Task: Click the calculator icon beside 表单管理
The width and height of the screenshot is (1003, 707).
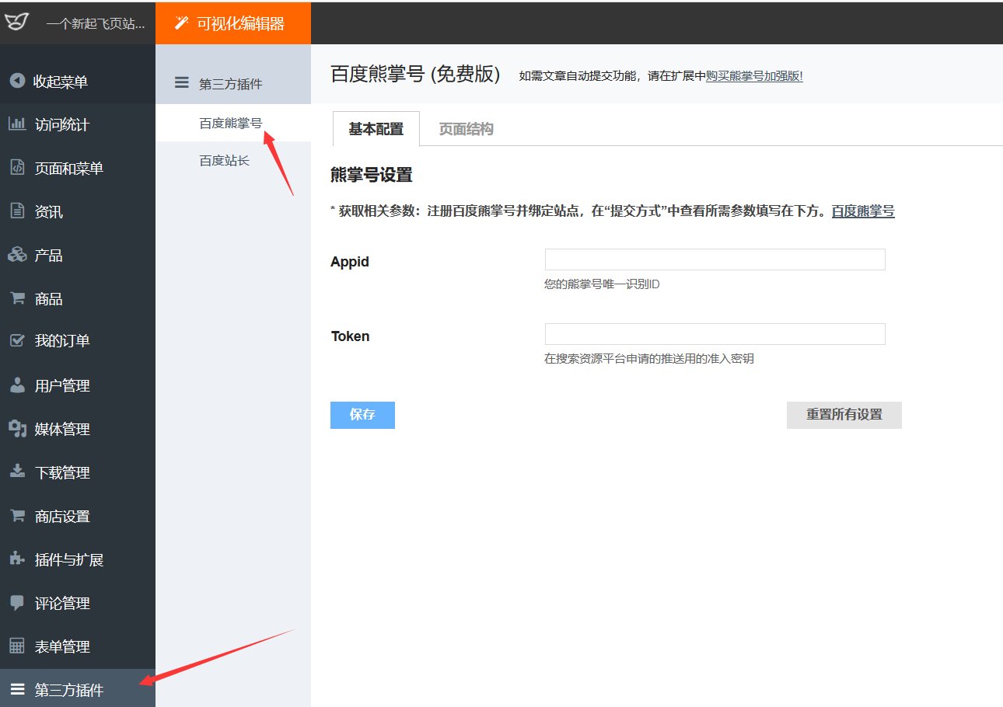Action: 16,646
